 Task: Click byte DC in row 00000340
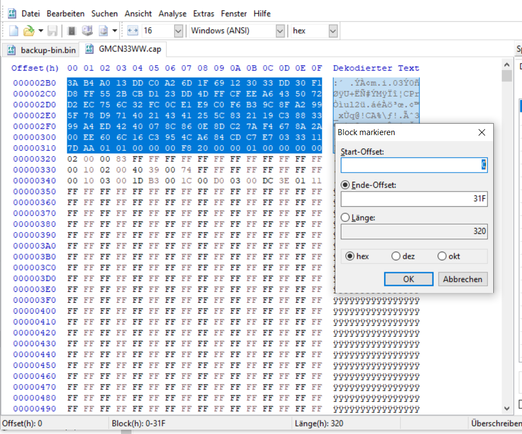click(x=268, y=181)
